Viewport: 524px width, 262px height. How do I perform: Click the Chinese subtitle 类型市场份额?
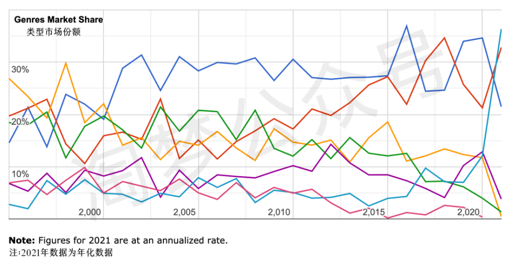click(x=53, y=31)
